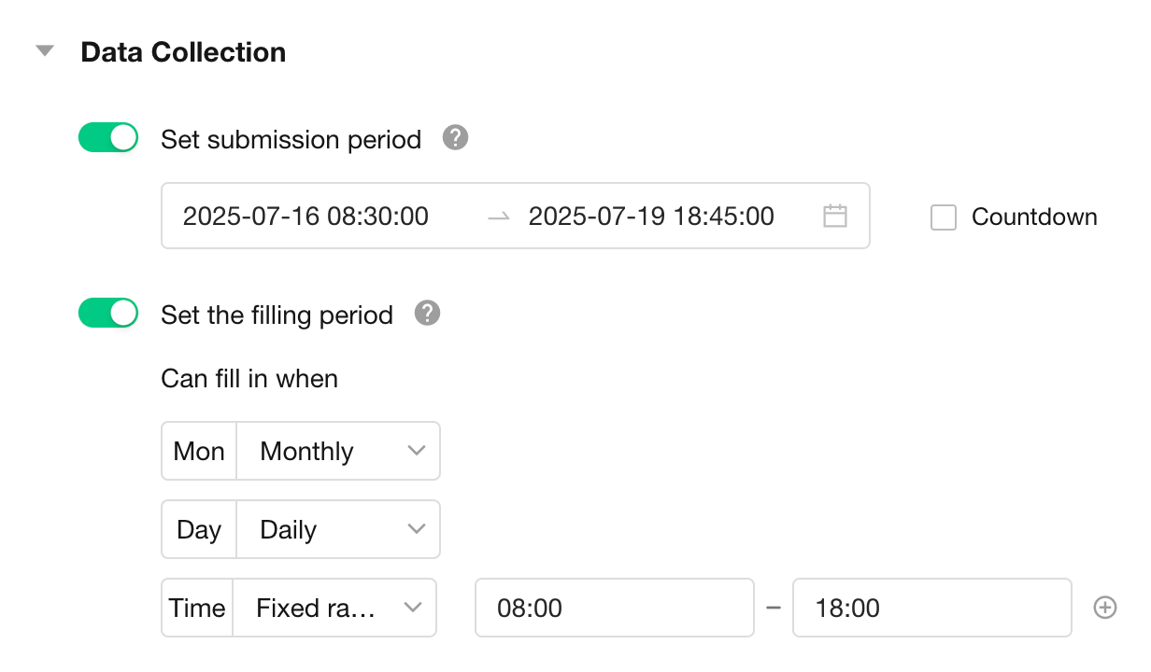Collapse the Data Collection section triangle
Viewport: 1151px width, 672px height.
point(45,51)
